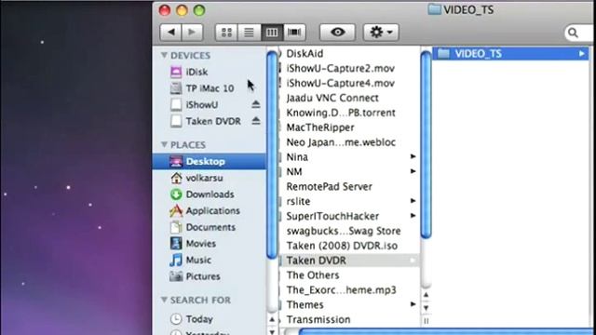Screen dimensions: 596x335
Task: Click the VIDEO_TS title folder icon
Action: click(434, 9)
